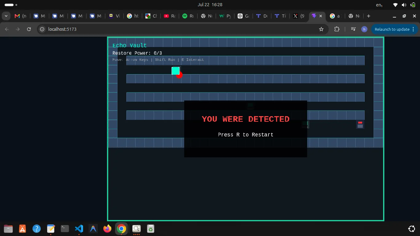Screen dimensions: 420x236
Task: Bookmark this page with the star
Action: tap(321, 29)
